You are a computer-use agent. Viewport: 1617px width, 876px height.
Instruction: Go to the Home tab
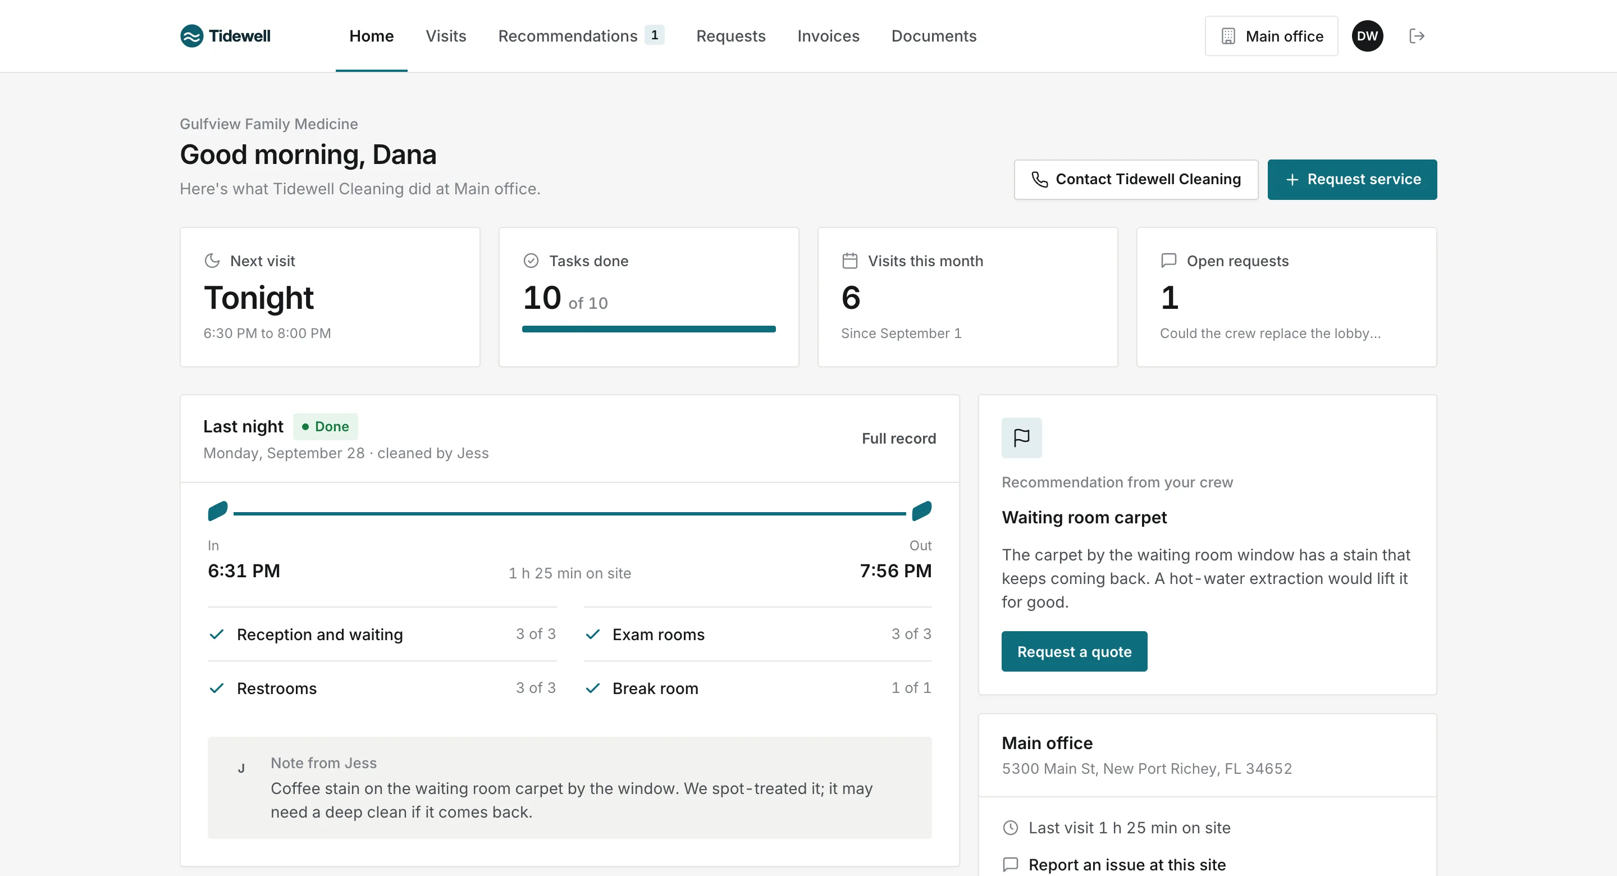click(x=372, y=36)
